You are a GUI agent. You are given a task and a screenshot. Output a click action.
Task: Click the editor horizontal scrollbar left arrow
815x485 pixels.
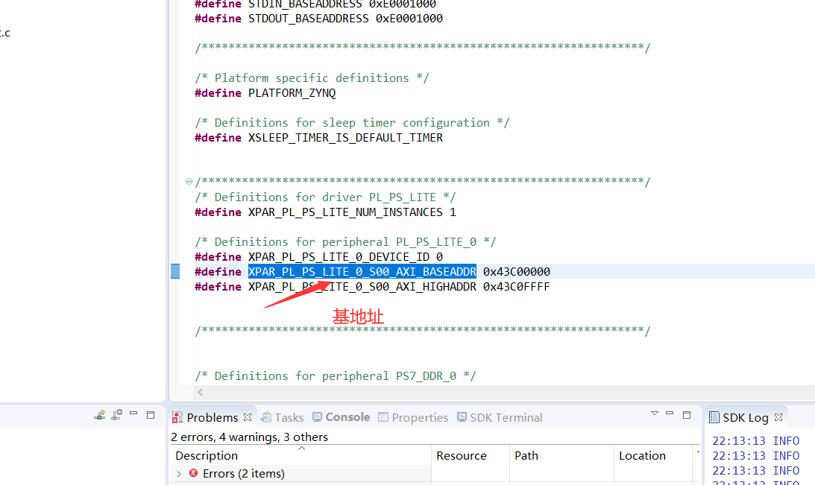pos(200,392)
